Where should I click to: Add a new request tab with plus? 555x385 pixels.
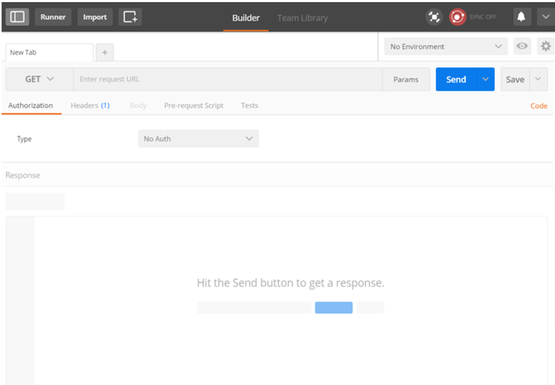(x=105, y=53)
